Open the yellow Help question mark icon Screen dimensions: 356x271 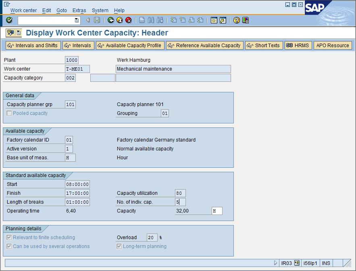[237, 20]
